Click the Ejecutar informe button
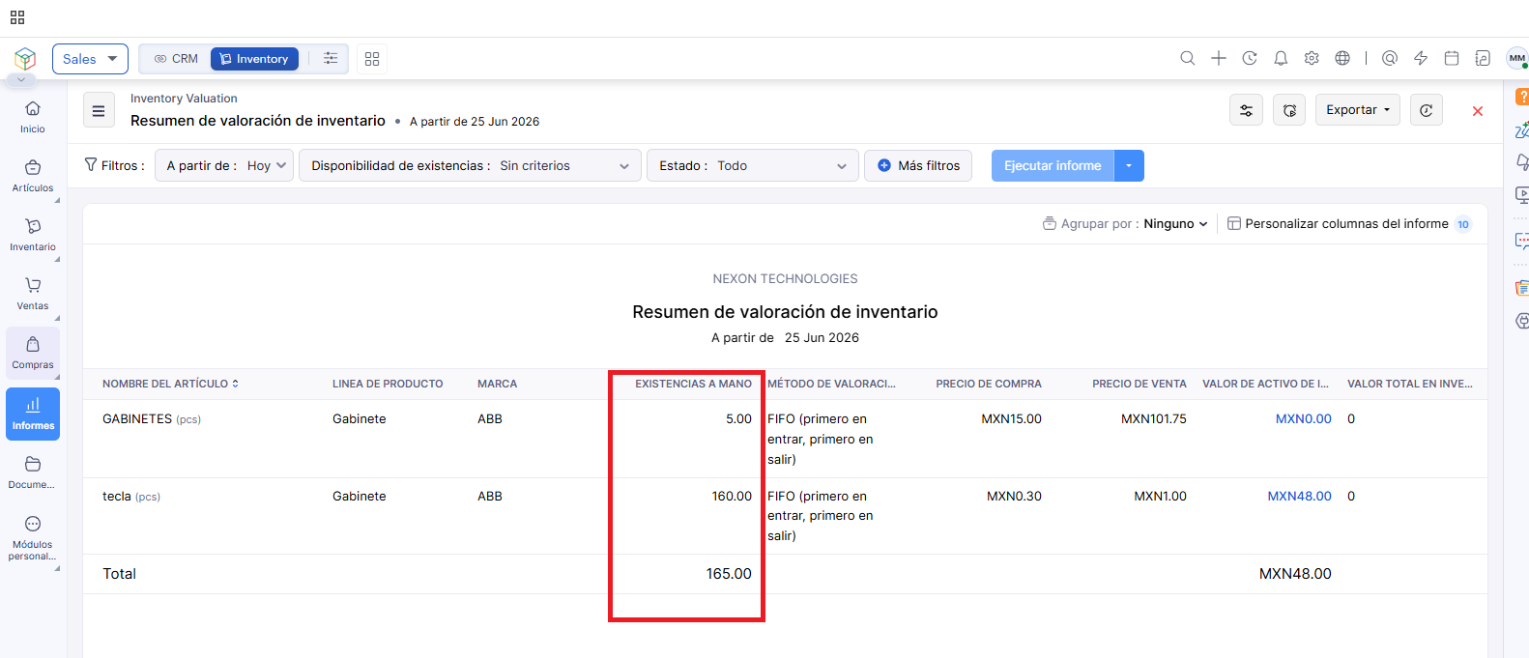The width and height of the screenshot is (1529, 658). (x=1053, y=165)
